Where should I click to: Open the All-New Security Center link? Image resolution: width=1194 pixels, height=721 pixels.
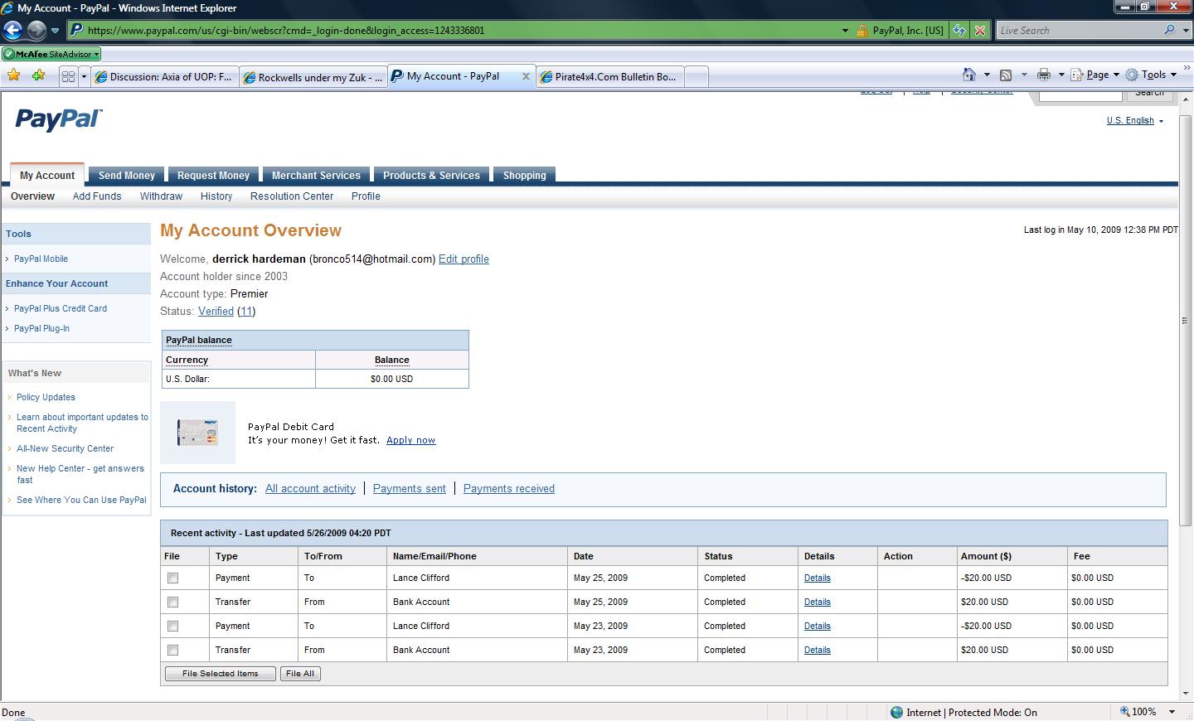65,449
